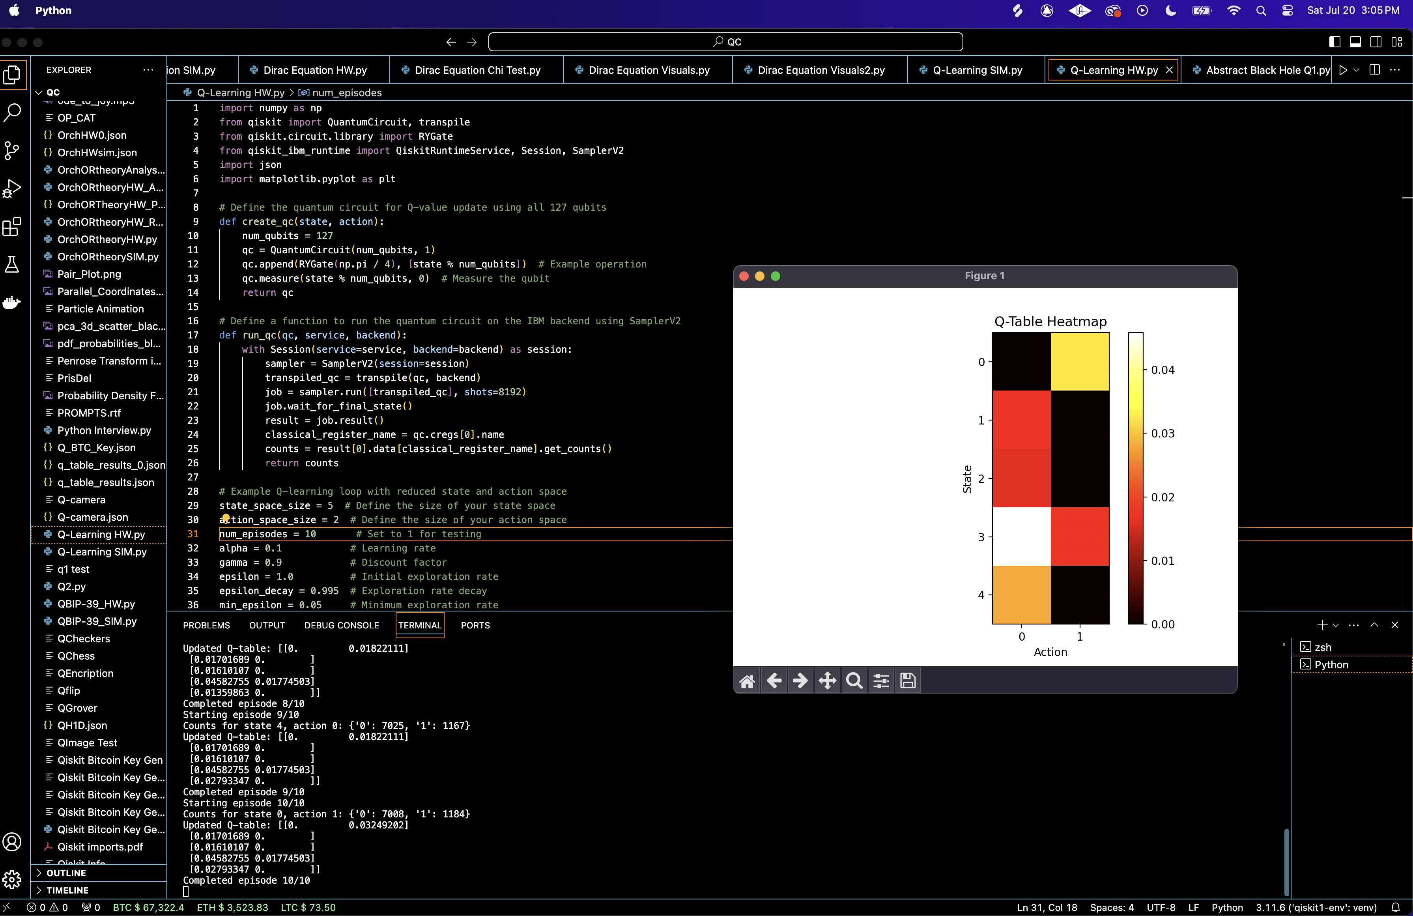
Task: Open the Debug Console tab
Action: pyautogui.click(x=341, y=626)
